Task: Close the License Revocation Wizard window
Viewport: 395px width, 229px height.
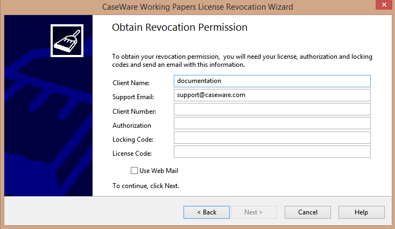Action: tap(384, 5)
